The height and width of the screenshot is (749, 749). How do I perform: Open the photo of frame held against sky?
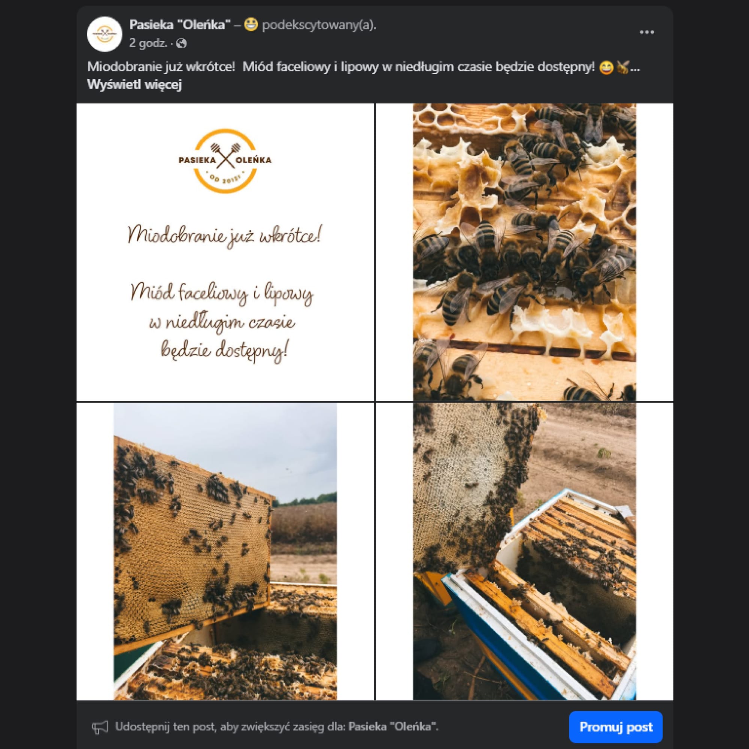tap(225, 551)
